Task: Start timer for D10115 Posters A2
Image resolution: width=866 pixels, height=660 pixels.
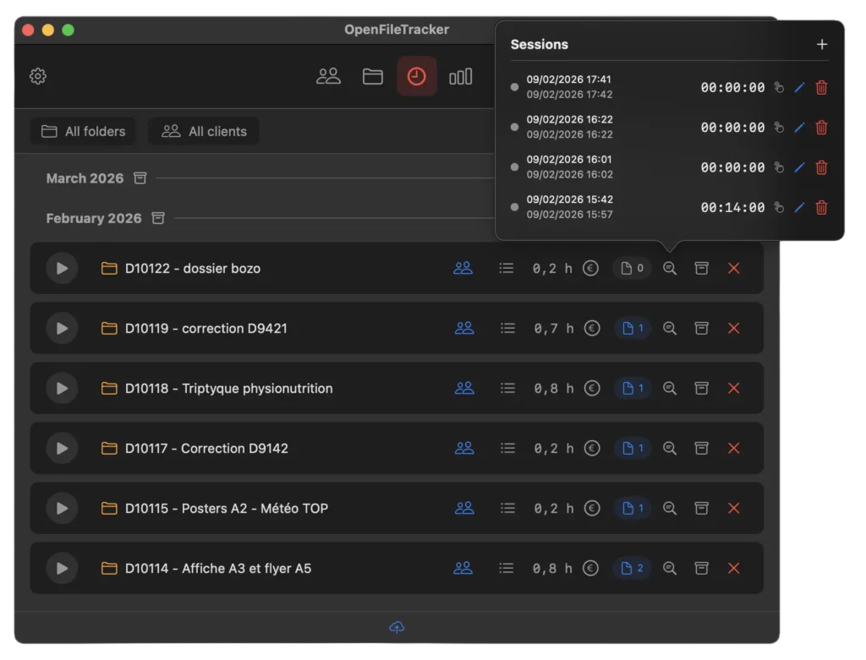Action: coord(62,508)
